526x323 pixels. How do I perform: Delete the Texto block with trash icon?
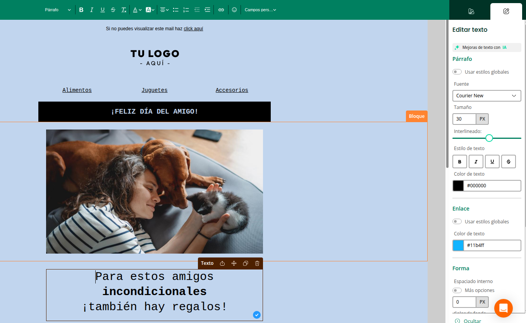(x=257, y=263)
